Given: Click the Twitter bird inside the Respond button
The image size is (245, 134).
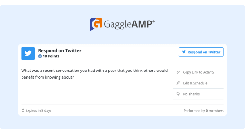Looking at the screenshot, I should click(184, 52).
